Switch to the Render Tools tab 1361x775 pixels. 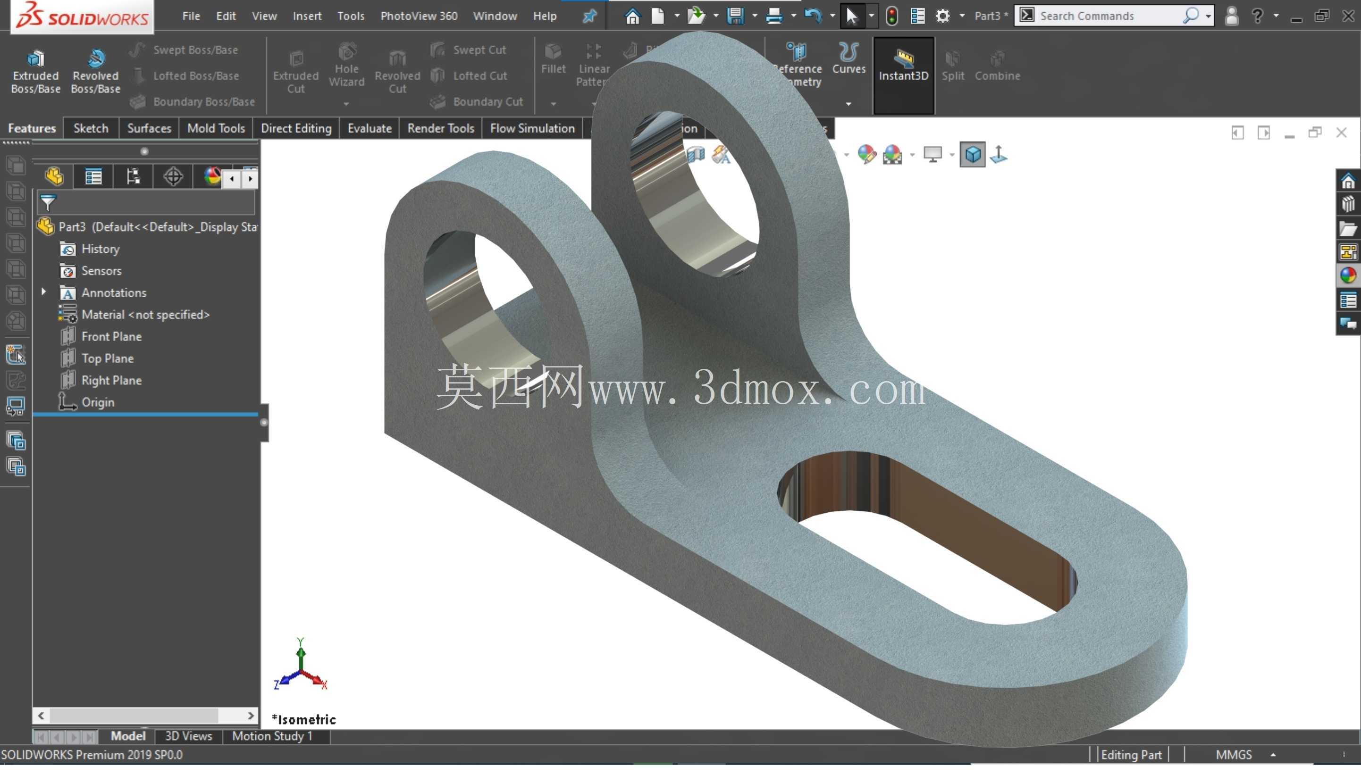(x=440, y=128)
